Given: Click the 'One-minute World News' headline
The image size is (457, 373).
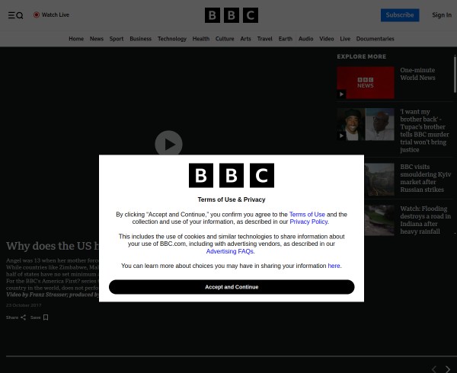Looking at the screenshot, I should (x=417, y=74).
